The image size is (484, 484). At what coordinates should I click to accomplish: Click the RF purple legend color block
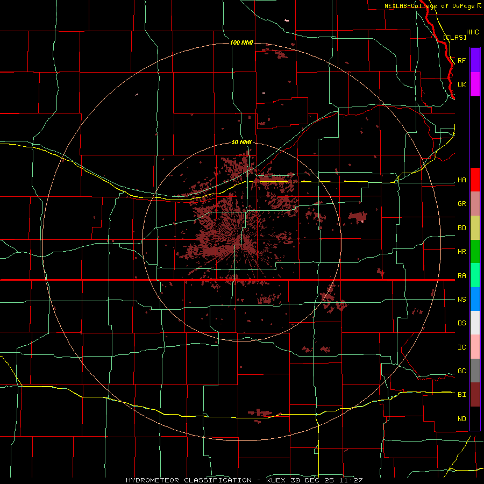click(475, 60)
